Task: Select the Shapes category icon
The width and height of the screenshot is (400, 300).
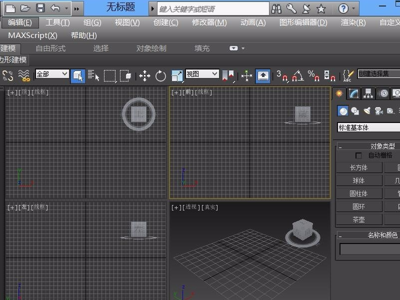Action: [x=355, y=111]
